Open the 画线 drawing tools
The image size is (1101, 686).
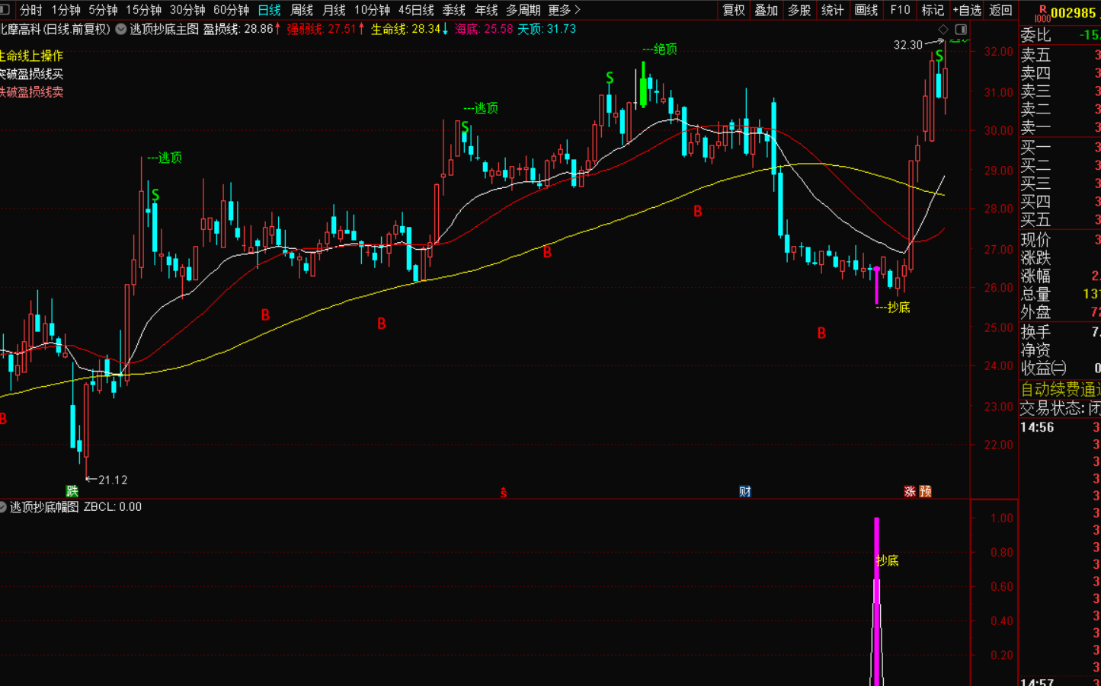[x=866, y=10]
